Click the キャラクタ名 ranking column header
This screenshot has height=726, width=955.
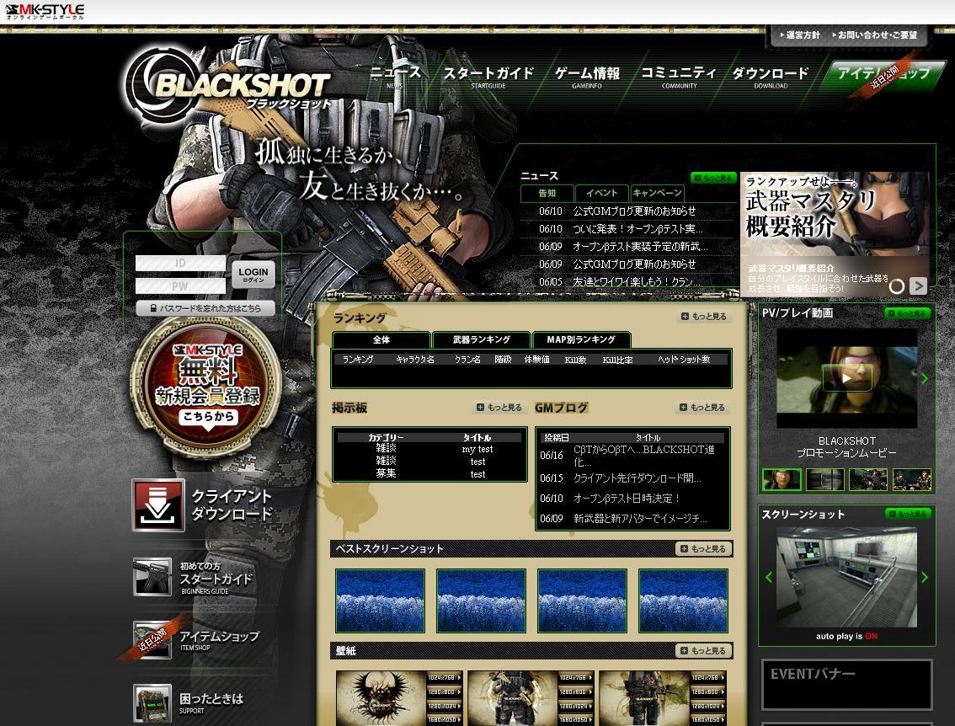415,360
